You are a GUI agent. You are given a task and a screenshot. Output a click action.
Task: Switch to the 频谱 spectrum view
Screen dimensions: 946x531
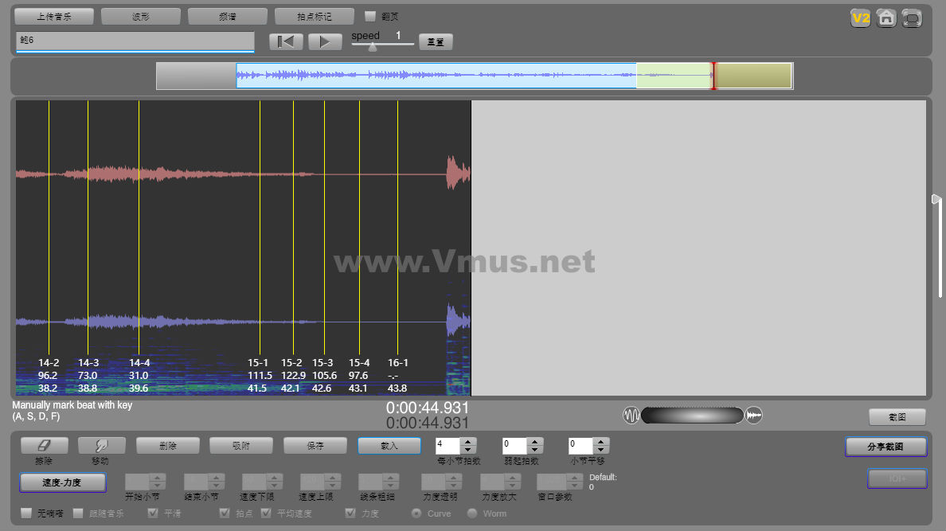coord(228,16)
